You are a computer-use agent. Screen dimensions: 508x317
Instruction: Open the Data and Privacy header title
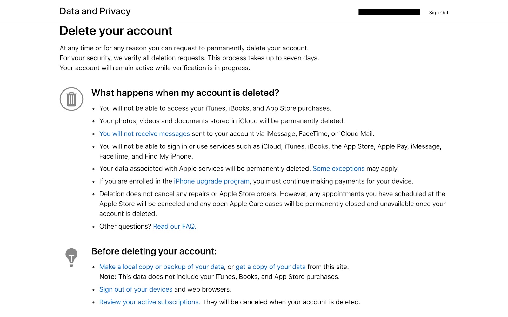tap(95, 11)
